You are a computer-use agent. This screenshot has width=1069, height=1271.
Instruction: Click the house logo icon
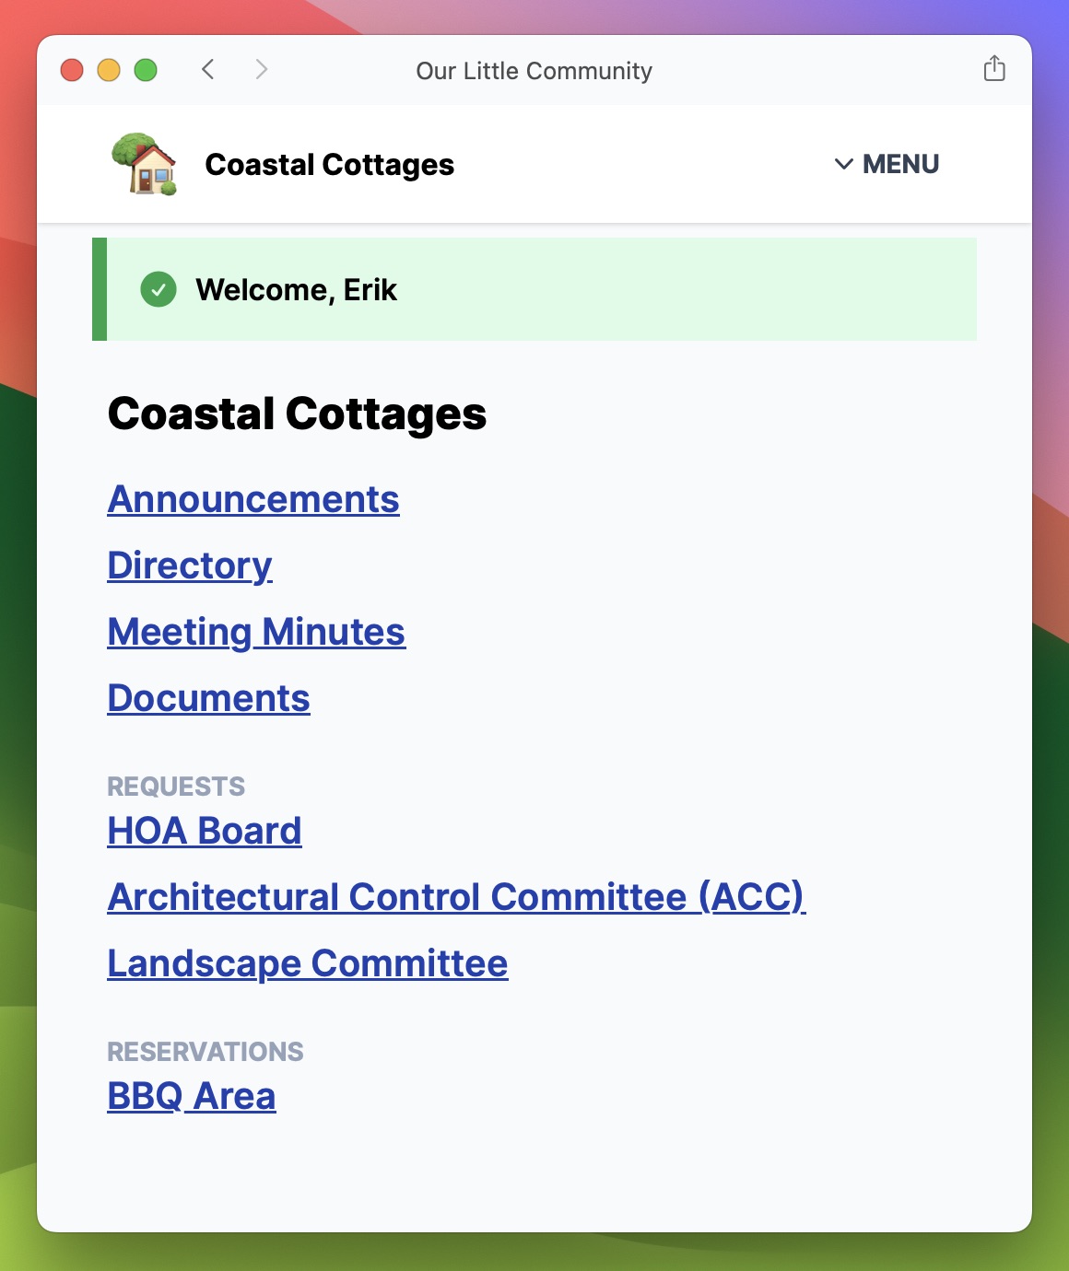click(145, 164)
